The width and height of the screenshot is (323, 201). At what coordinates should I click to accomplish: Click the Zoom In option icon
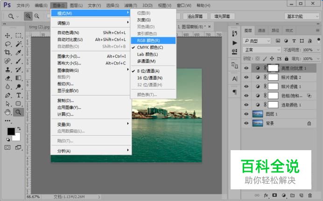[x=28, y=16]
